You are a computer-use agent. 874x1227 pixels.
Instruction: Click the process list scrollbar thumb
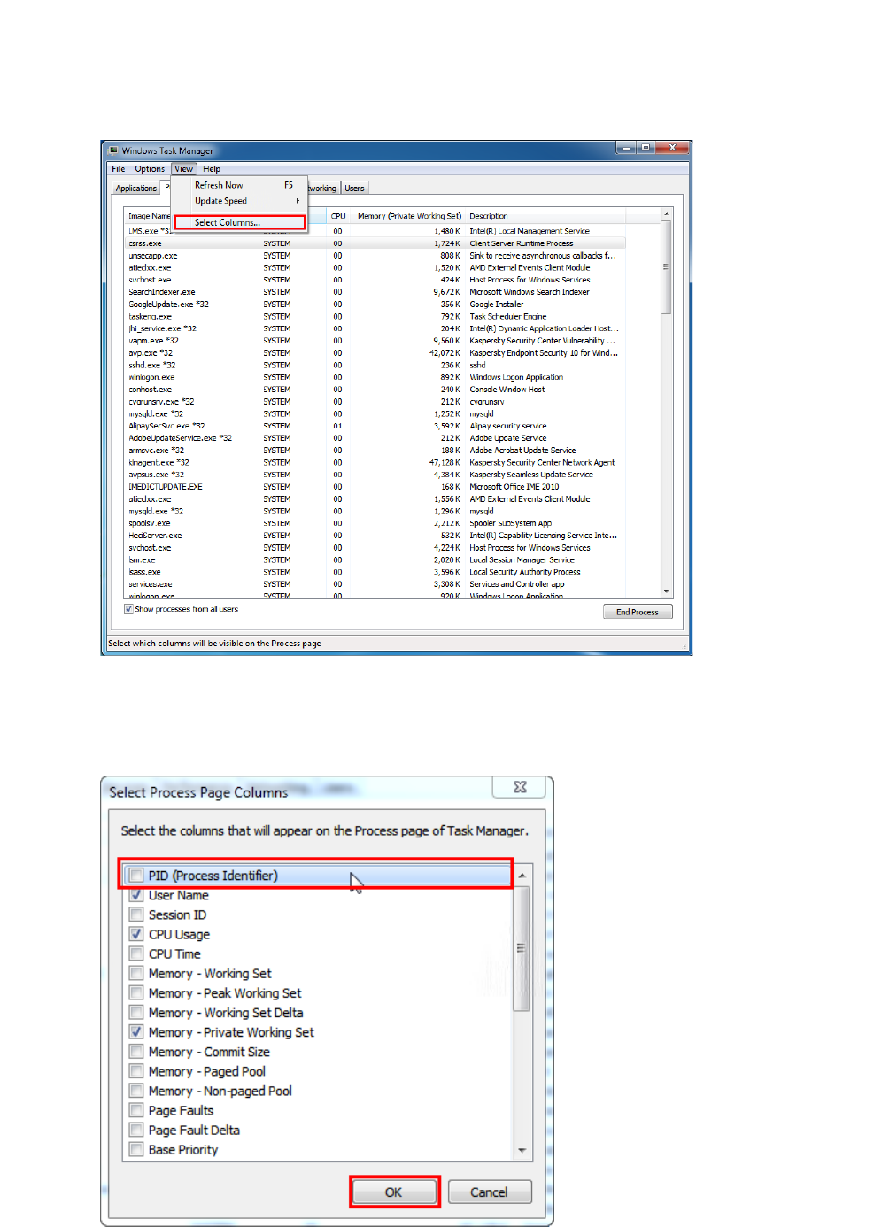pos(666,267)
